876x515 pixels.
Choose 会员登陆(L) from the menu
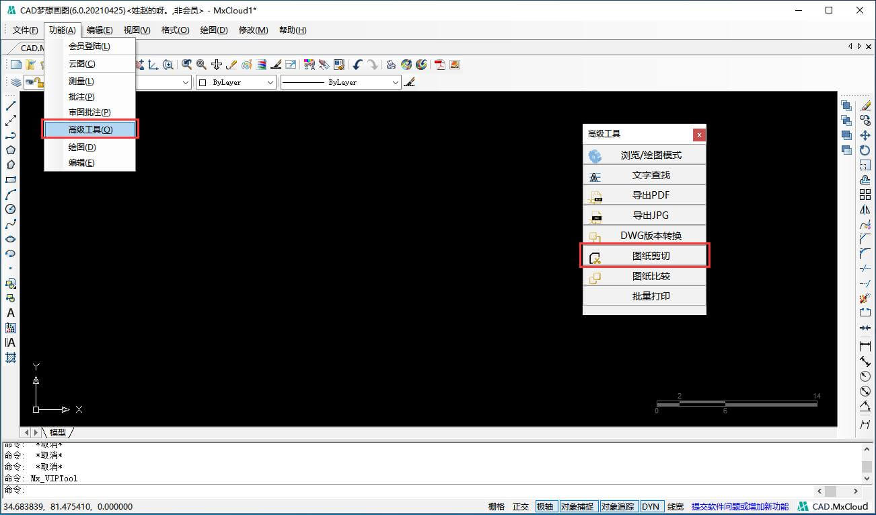tap(90, 46)
